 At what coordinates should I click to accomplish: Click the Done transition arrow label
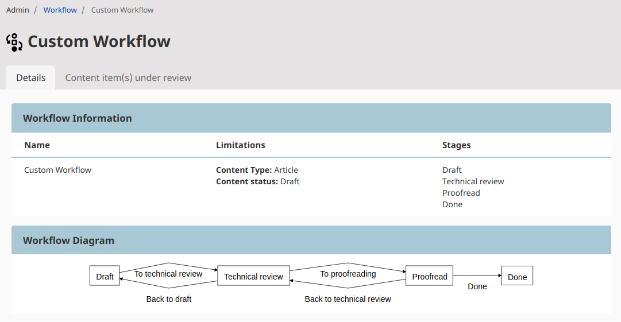(477, 286)
